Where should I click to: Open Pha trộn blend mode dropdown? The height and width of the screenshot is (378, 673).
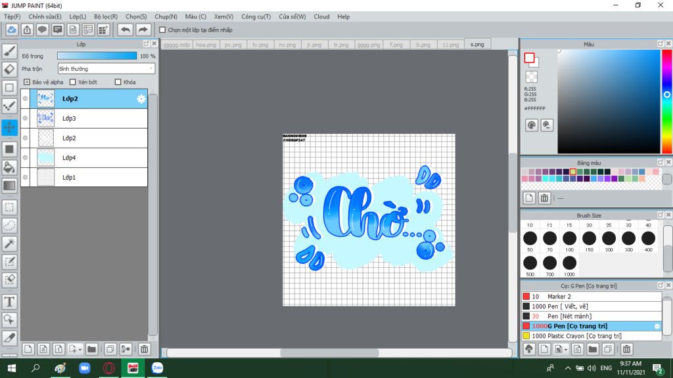click(x=106, y=68)
